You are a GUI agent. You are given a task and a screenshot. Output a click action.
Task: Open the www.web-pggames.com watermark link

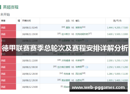[99, 88]
